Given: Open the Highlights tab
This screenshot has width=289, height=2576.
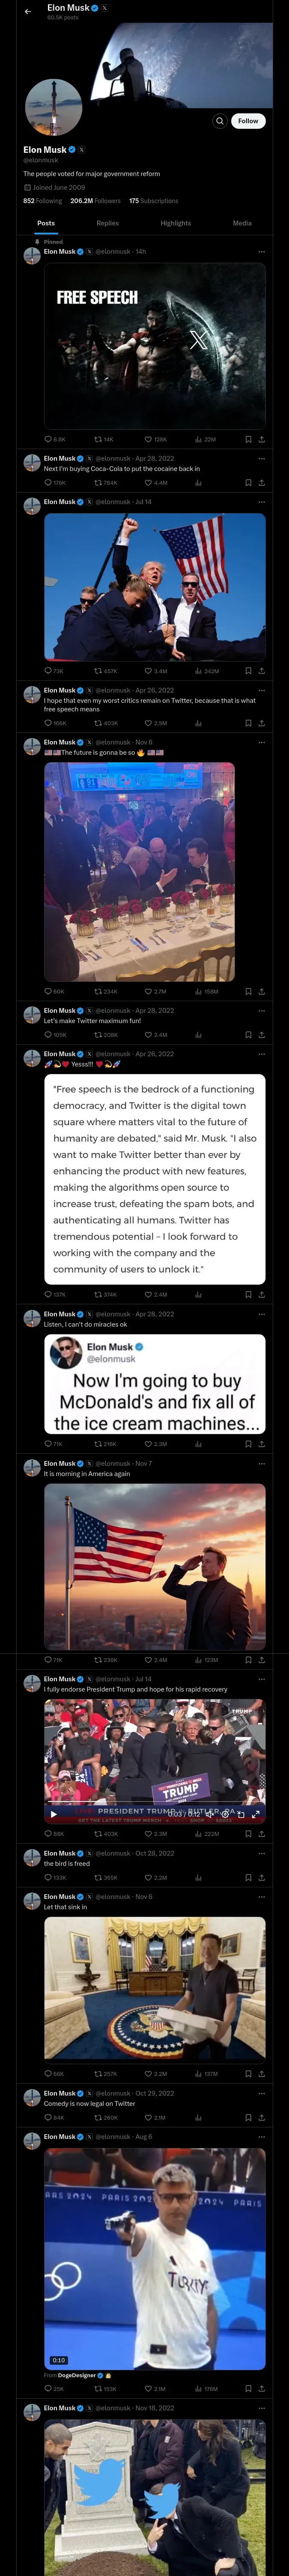Looking at the screenshot, I should (176, 223).
